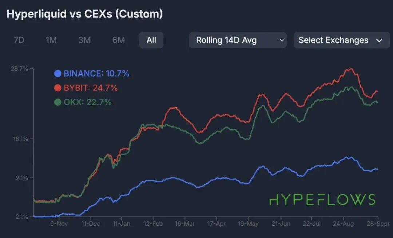393x238 pixels.
Task: Click the chevron on Rolling 14D Avg
Action: (x=283, y=40)
